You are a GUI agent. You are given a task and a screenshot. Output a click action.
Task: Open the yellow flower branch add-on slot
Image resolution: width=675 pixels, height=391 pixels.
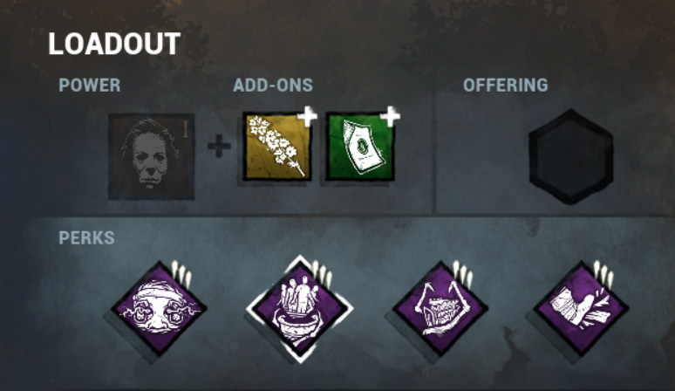click(x=276, y=147)
